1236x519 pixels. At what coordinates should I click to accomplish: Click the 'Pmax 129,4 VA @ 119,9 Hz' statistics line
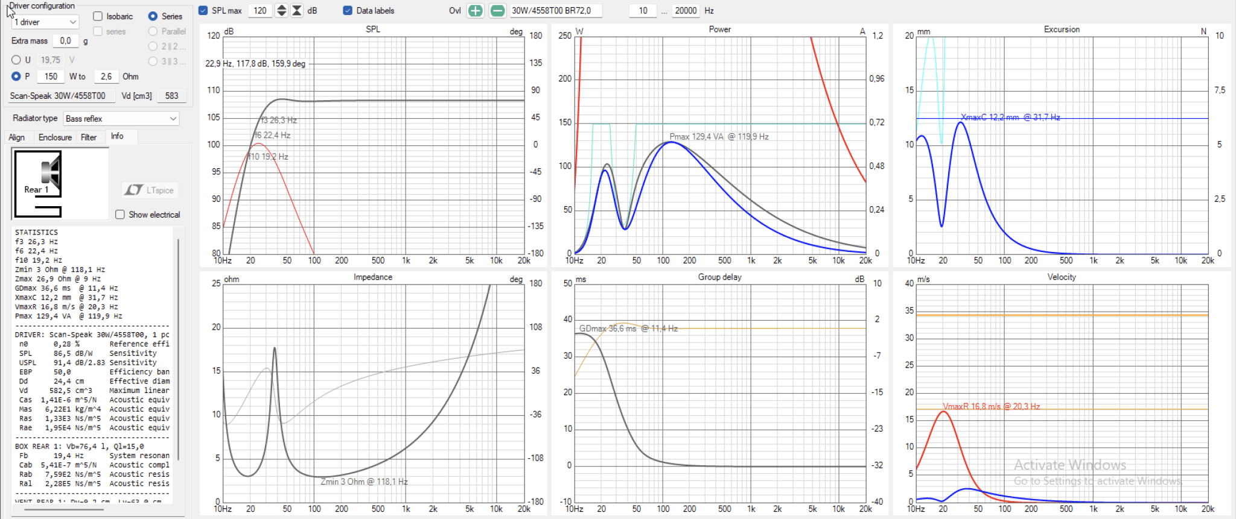[x=68, y=316]
